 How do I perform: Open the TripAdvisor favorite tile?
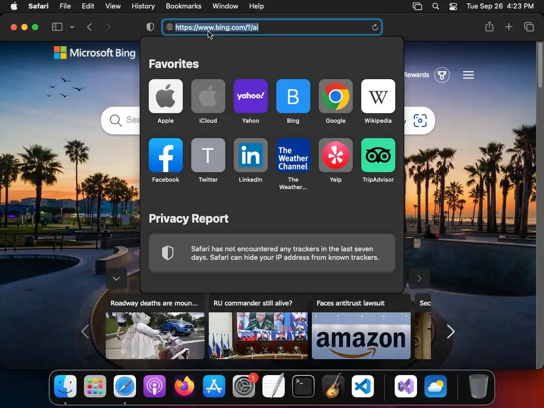tap(378, 155)
